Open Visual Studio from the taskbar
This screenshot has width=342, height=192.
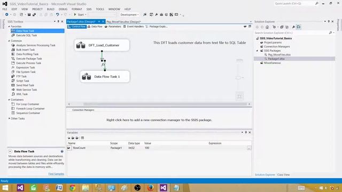(164, 188)
